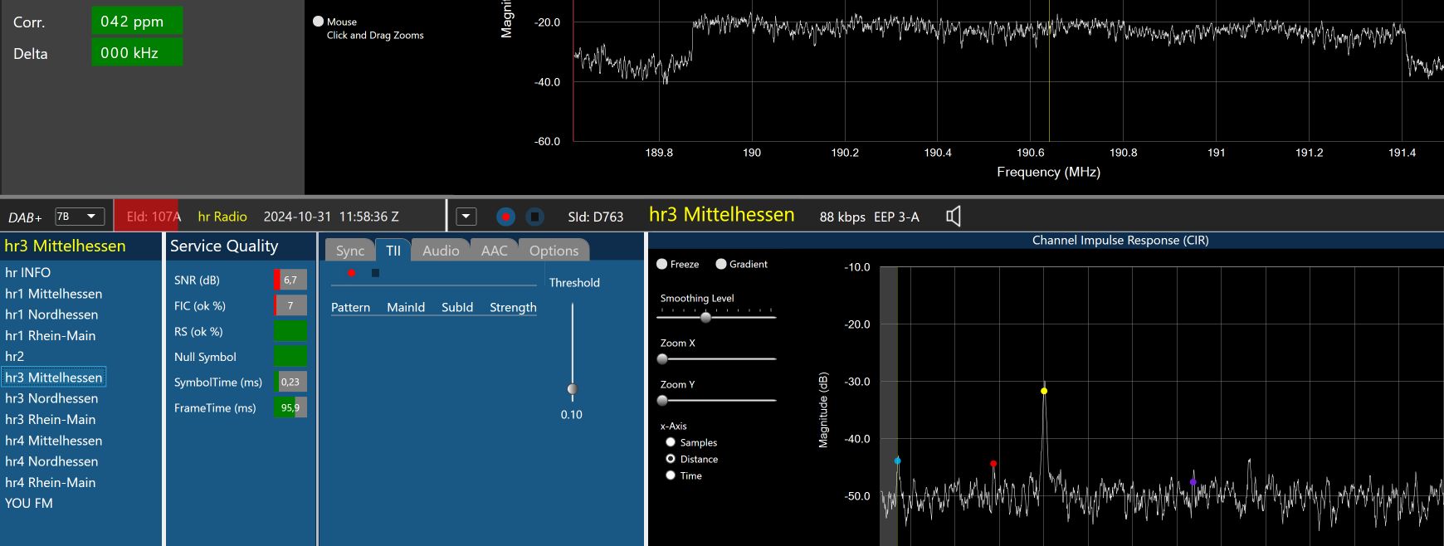Click the Smoothing Level slider handle
Image resolution: width=1444 pixels, height=546 pixels.
[705, 317]
